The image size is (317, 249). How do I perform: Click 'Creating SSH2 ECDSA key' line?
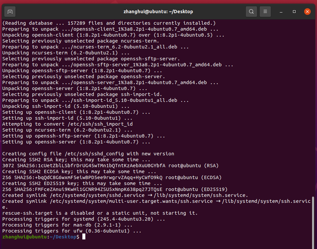pos(79,171)
